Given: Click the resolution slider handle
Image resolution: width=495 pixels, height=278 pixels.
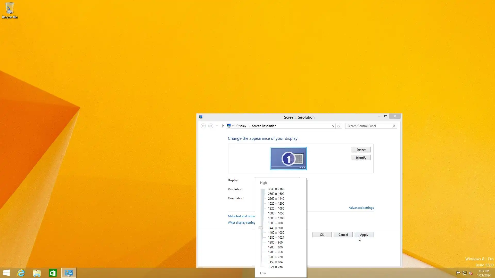Looking at the screenshot, I should click(261, 228).
